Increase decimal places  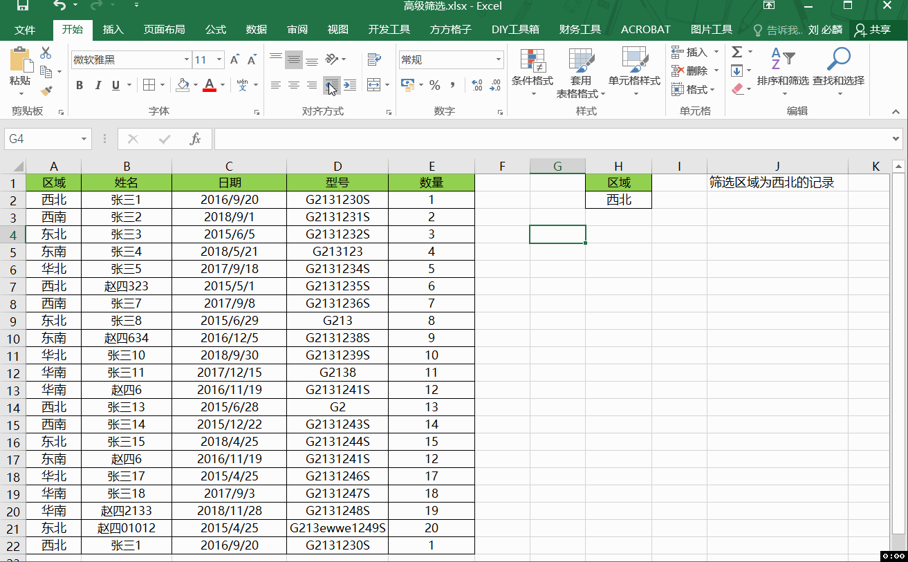pyautogui.click(x=477, y=85)
